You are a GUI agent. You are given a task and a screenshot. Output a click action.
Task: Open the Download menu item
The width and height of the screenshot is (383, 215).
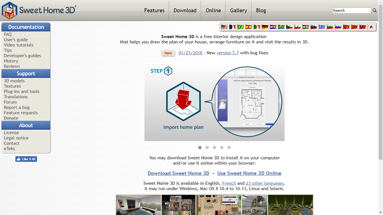coord(185,11)
